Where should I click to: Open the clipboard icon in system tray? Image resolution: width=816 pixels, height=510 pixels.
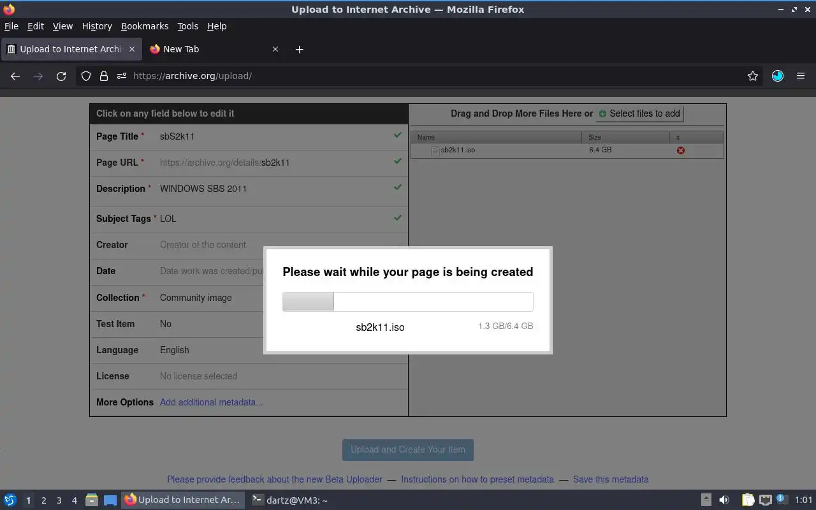click(748, 500)
